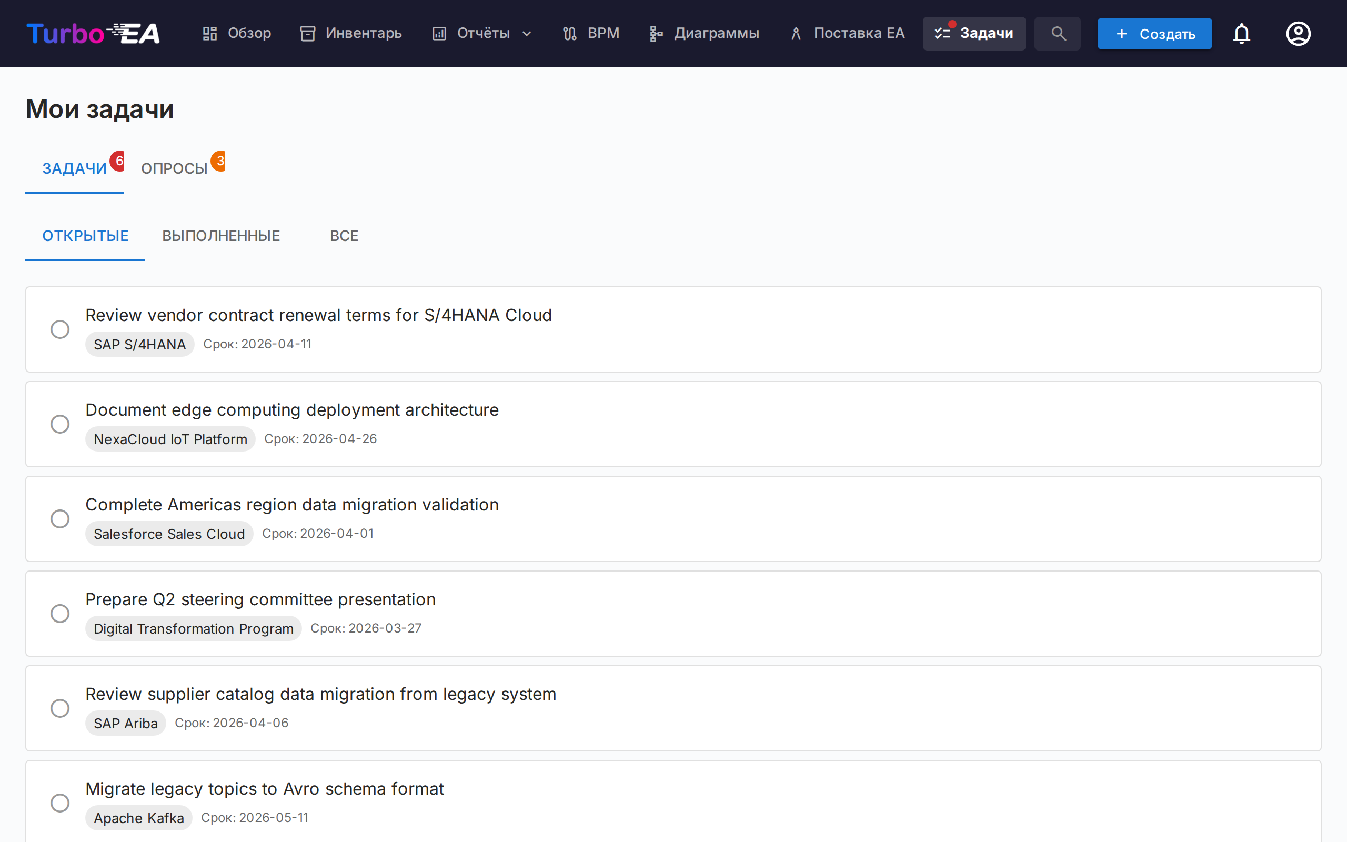Select the Все filter tab
The width and height of the screenshot is (1347, 842).
[344, 236]
